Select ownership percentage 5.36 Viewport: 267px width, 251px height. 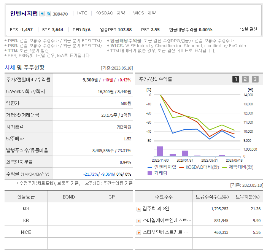point(257,232)
